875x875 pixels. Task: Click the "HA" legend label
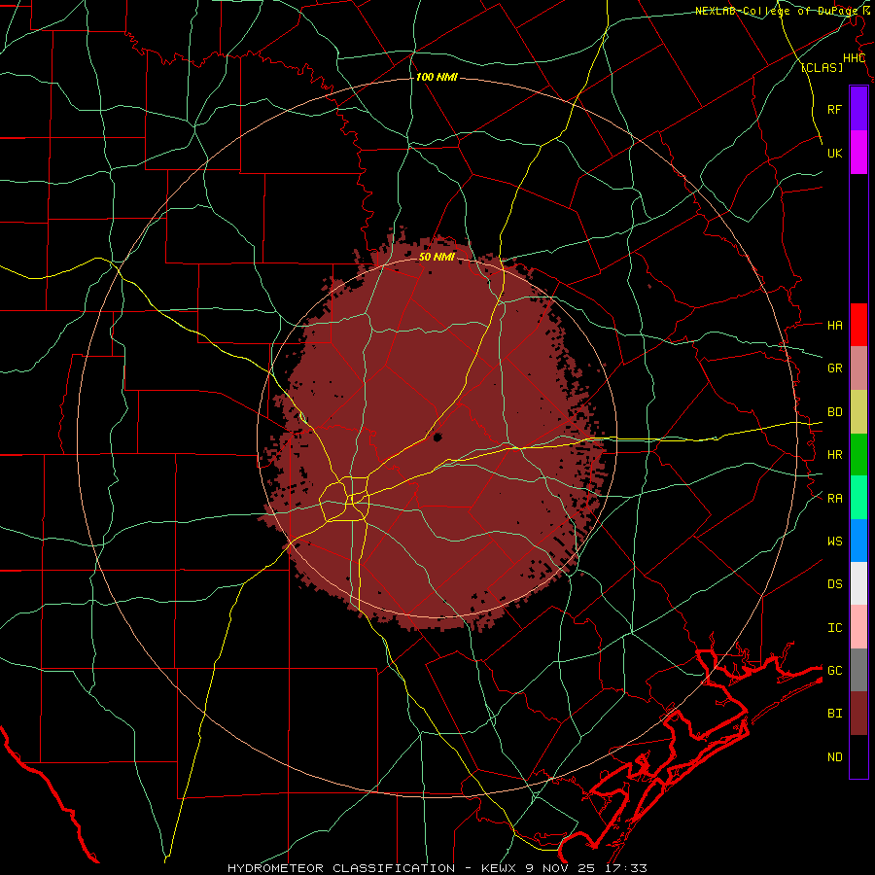[834, 325]
